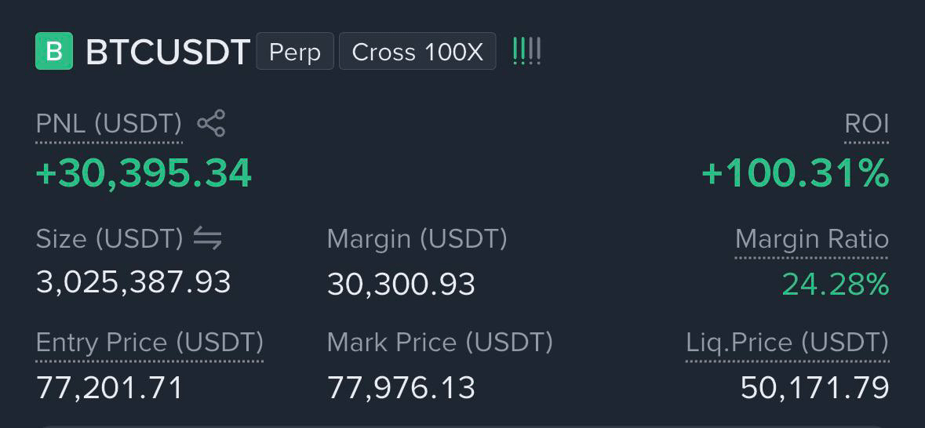Open Cross 100X leverage settings
Screen dimensions: 925x428
(x=417, y=51)
